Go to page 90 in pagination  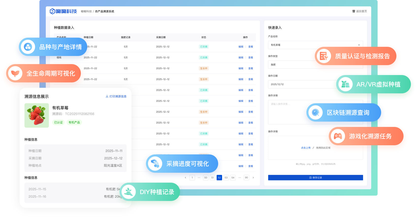coord(246,178)
